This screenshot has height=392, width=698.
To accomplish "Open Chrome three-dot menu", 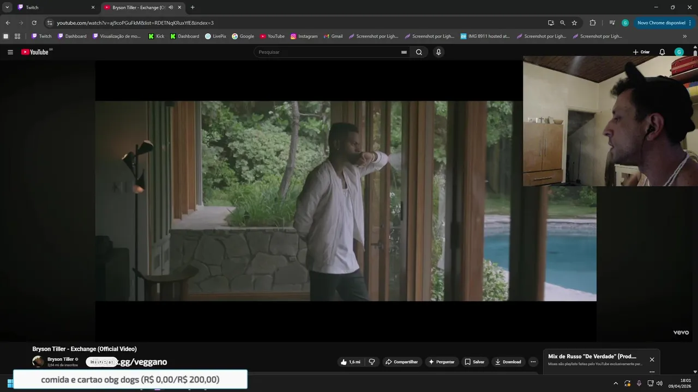I will pos(690,23).
